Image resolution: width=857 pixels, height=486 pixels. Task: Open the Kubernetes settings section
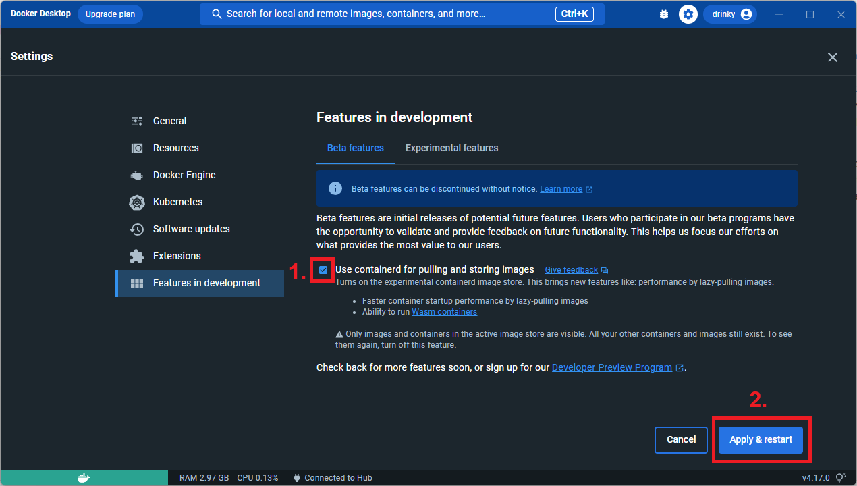(200, 202)
